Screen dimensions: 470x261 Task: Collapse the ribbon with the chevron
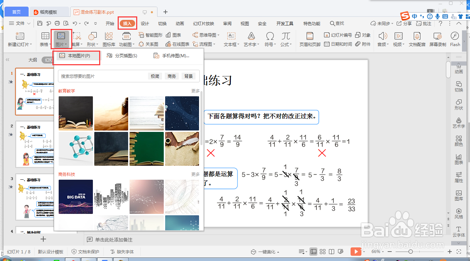[458, 23]
